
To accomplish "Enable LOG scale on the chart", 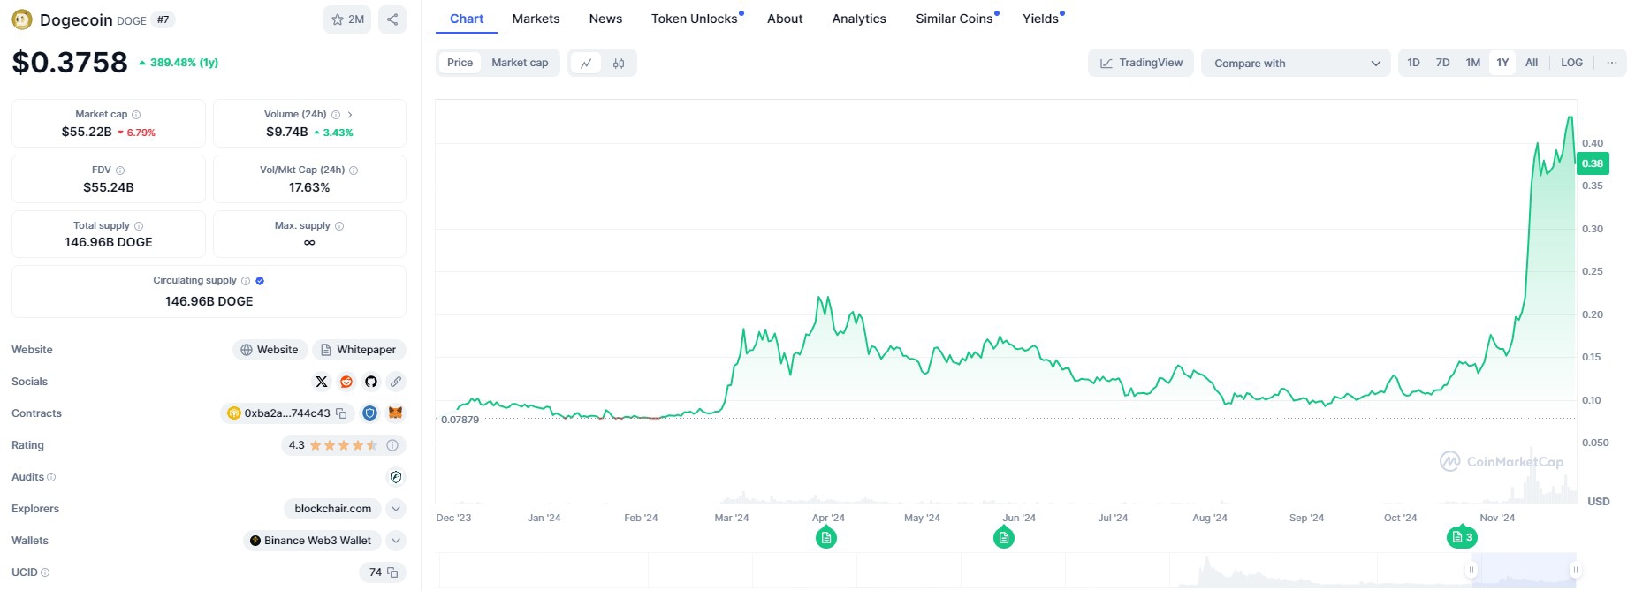I will [1571, 63].
